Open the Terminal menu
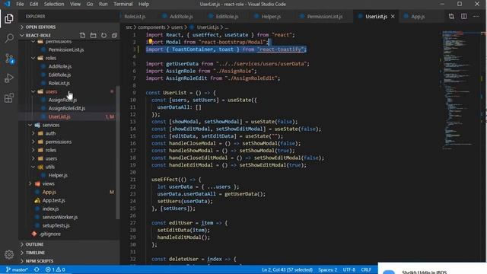This screenshot has height=274, width=487. (x=123, y=4)
